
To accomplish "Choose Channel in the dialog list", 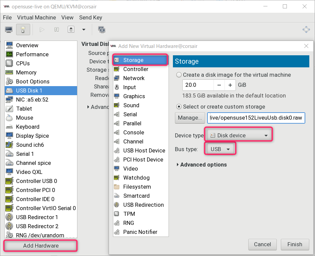I will tap(141, 141).
